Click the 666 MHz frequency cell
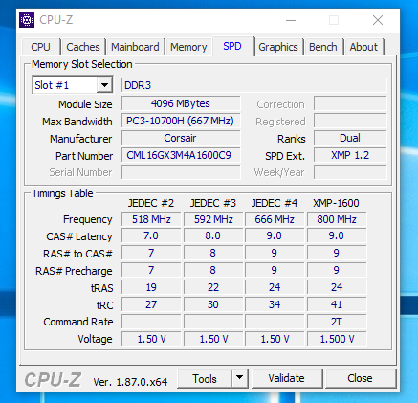Screen dimensions: 418x403 click(275, 219)
